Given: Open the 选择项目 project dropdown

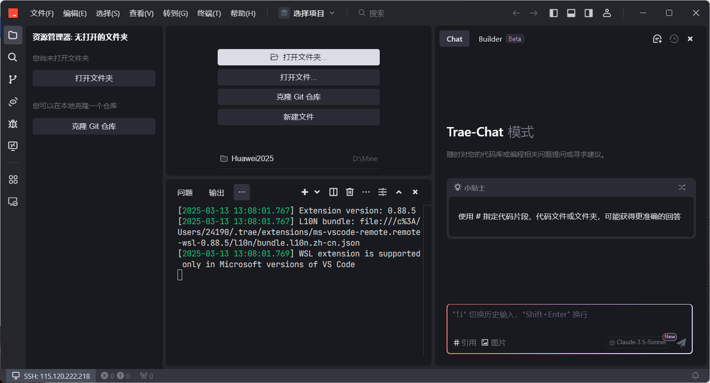Looking at the screenshot, I should [x=308, y=13].
